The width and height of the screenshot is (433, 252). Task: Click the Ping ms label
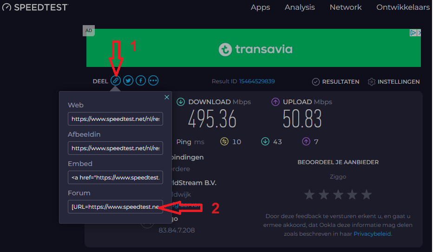(x=190, y=142)
